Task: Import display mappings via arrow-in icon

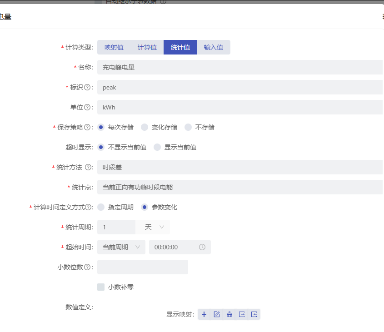Action: 254,314
